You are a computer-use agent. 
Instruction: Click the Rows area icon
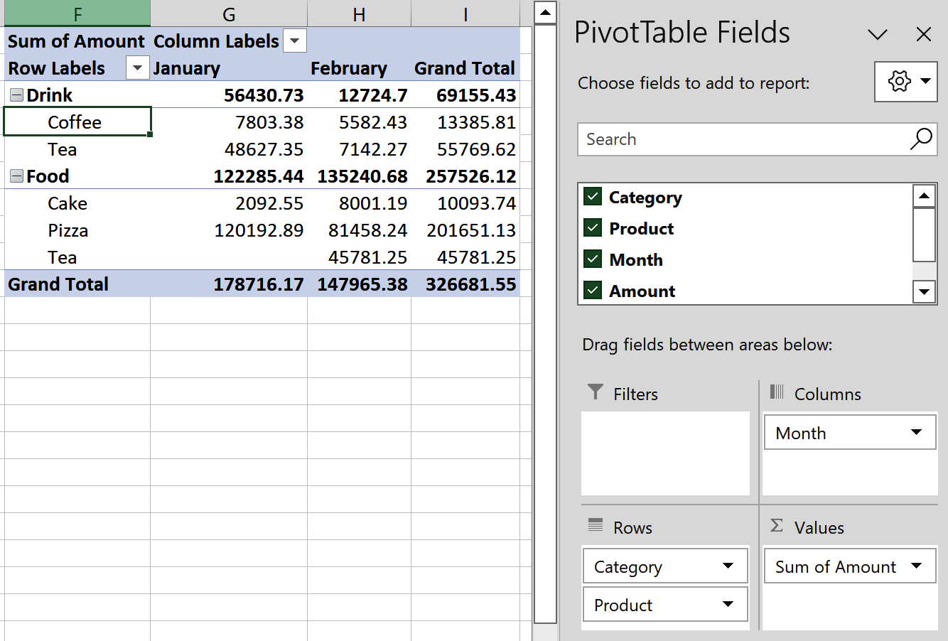596,525
